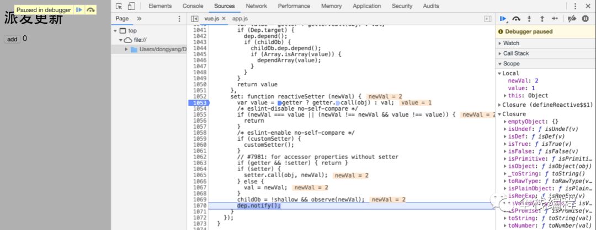Image resolution: width=596 pixels, height=230 pixels.
Task: Expand the emptyObject entry
Action: 505,122
